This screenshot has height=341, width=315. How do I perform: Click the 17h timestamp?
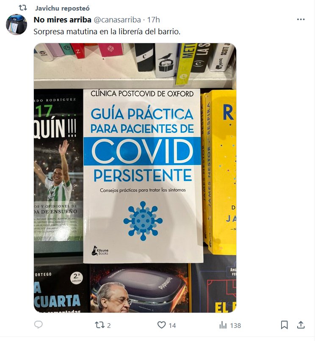click(153, 20)
